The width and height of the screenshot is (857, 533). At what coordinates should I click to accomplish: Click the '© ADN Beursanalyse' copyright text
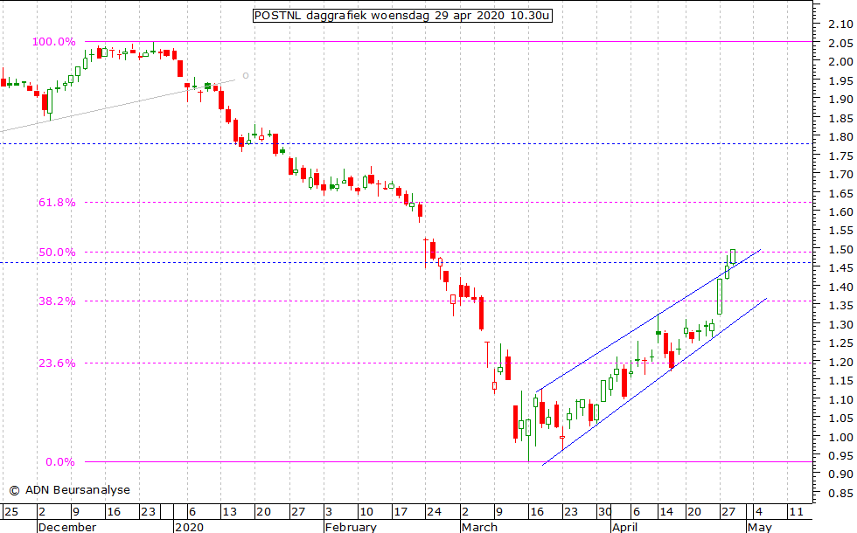70,490
